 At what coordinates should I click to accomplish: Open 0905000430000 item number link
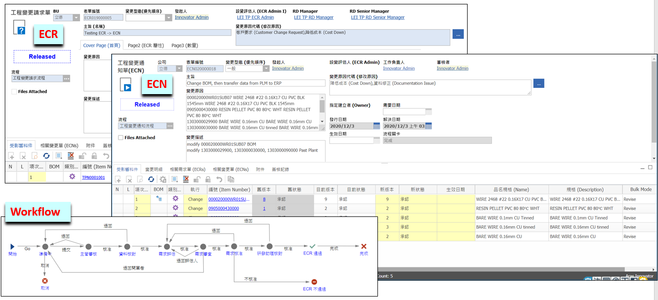pyautogui.click(x=224, y=208)
